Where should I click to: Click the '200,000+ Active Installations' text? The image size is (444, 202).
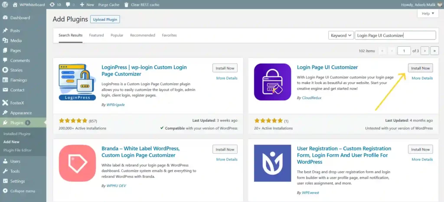[x=83, y=128]
